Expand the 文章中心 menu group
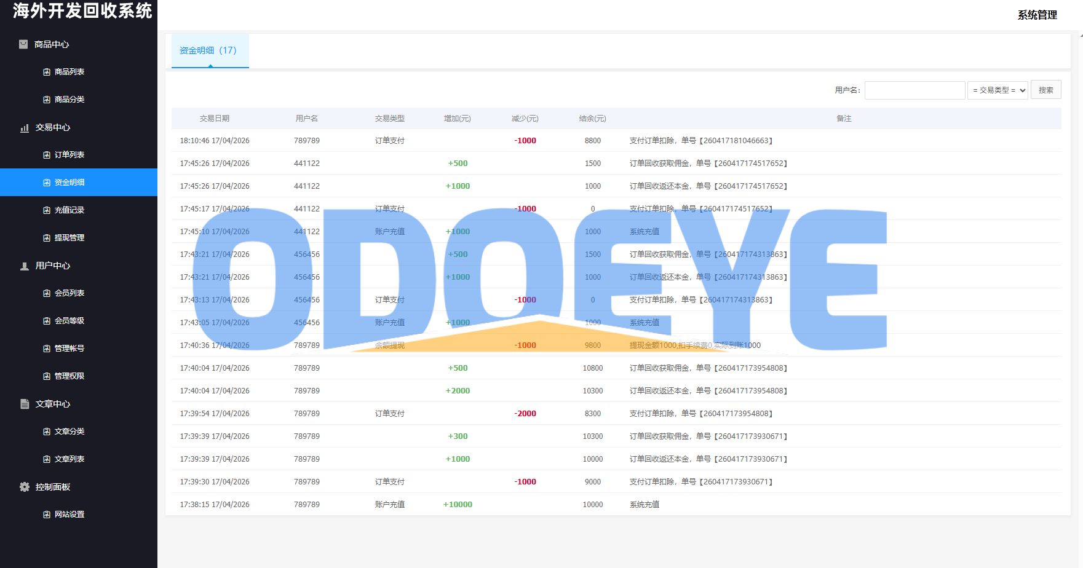1083x568 pixels. tap(53, 404)
